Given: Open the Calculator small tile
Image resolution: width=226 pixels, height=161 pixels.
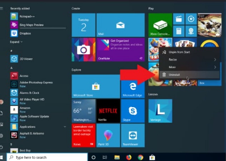Looking at the screenshot, I should coord(179,31).
